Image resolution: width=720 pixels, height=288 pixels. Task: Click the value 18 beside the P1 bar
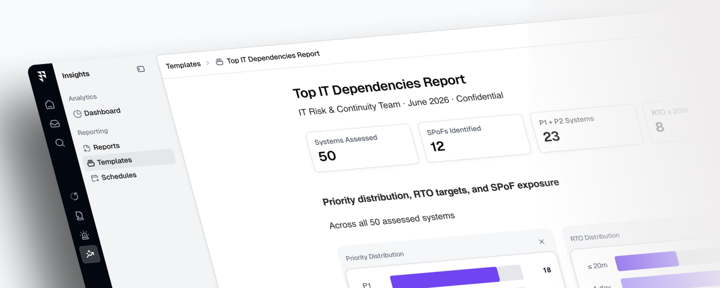pos(546,269)
